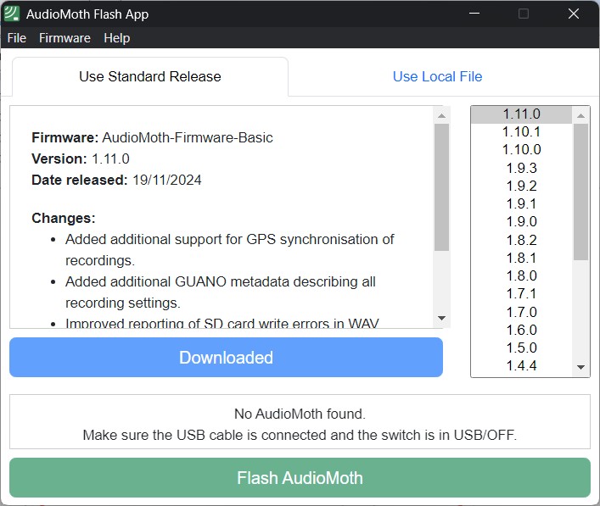
Task: Select firmware version 1.6.0
Action: (522, 330)
